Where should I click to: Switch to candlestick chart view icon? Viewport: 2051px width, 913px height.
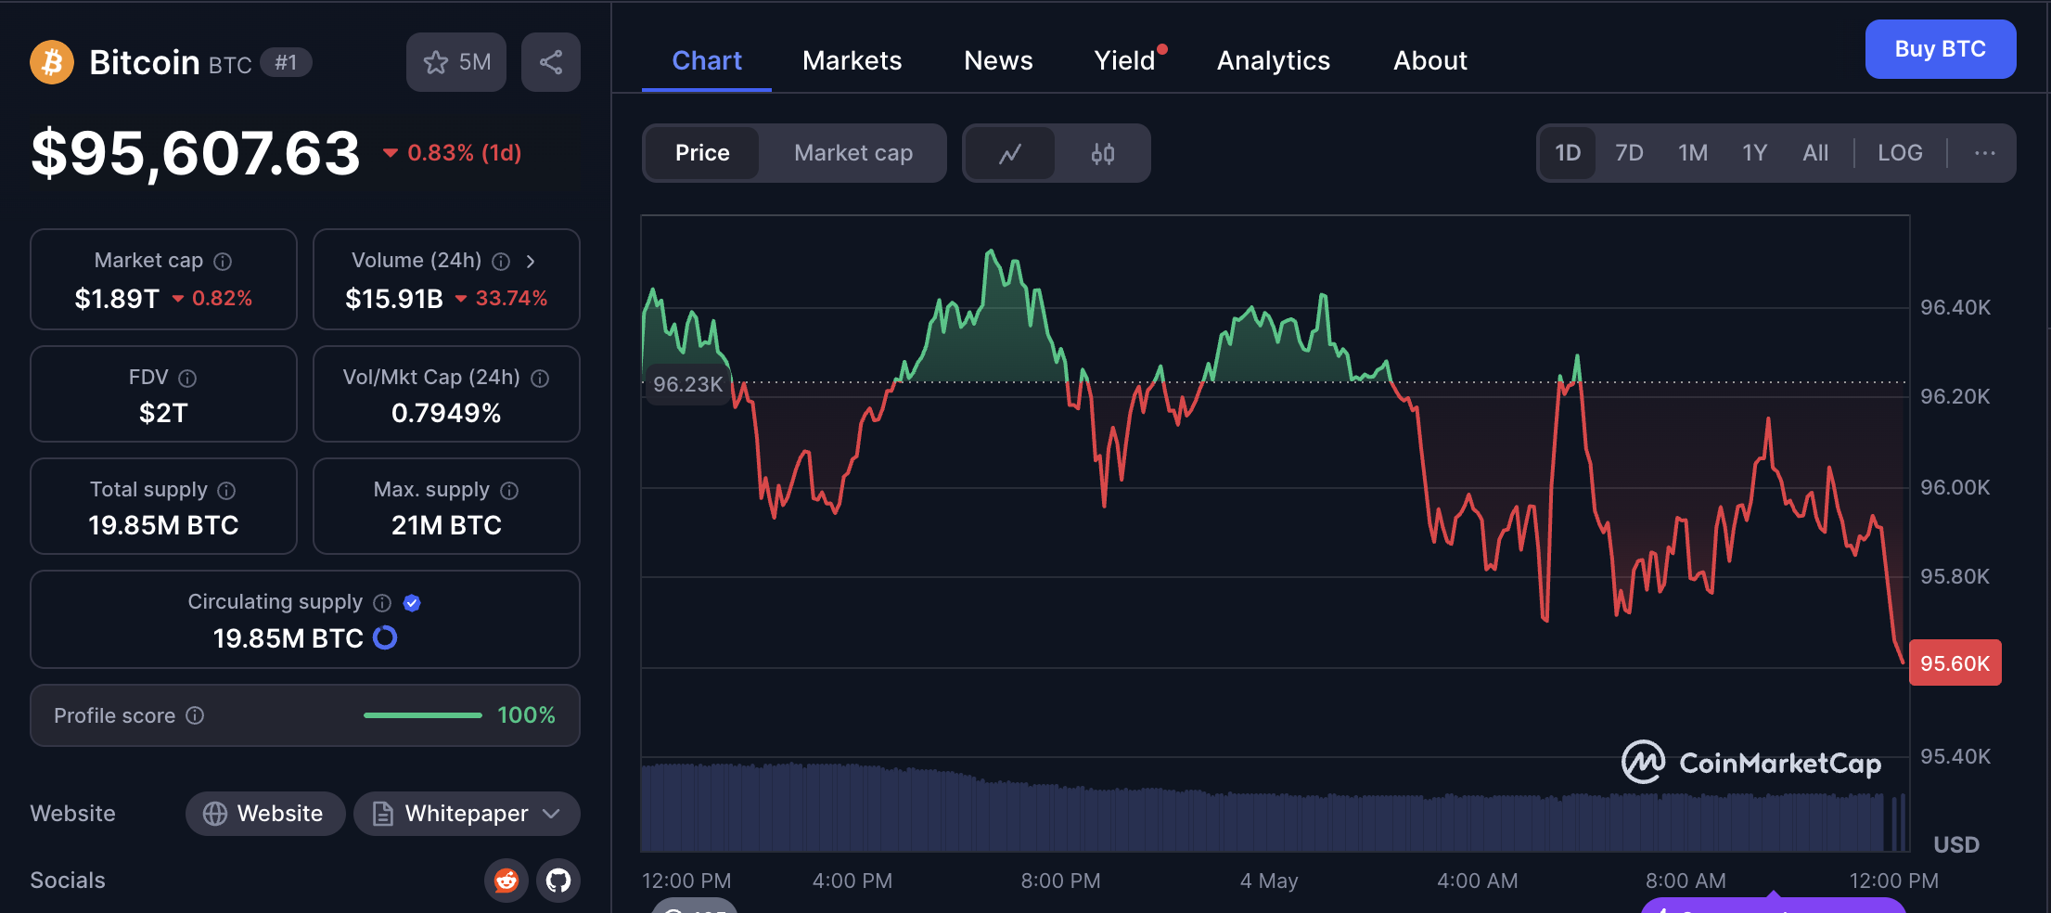pos(1102,153)
